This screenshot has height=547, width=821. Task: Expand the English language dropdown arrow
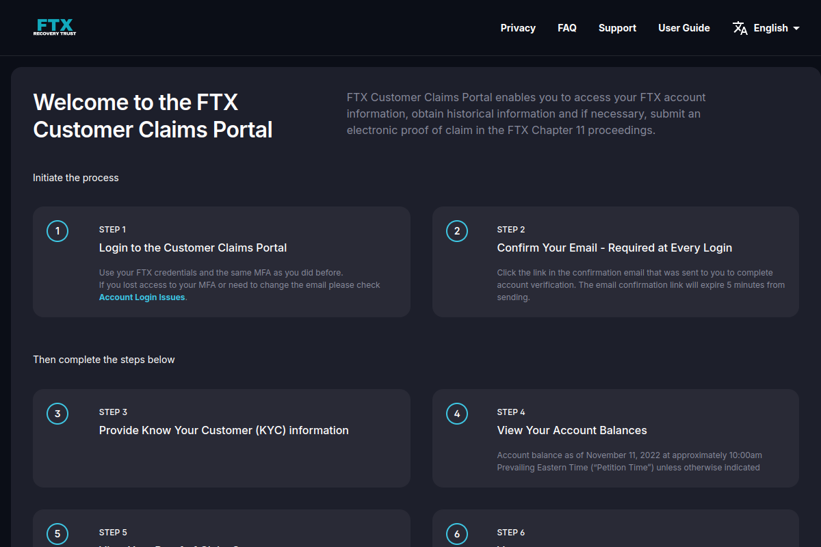796,28
